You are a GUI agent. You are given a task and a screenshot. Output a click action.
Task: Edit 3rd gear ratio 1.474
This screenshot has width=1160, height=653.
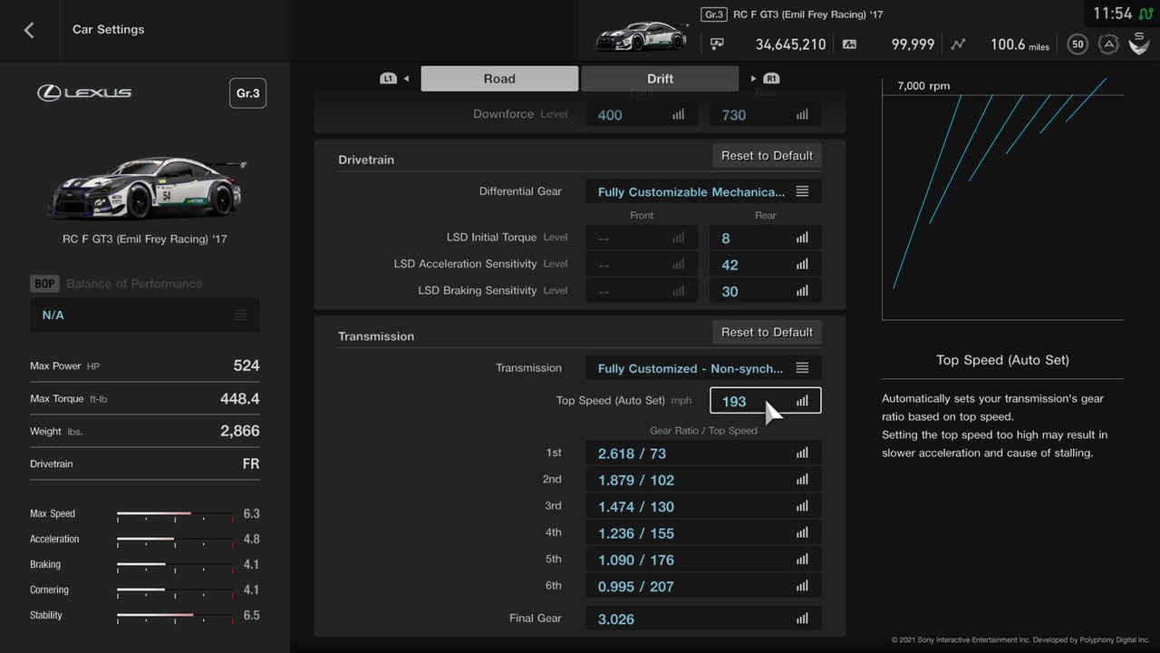(704, 506)
